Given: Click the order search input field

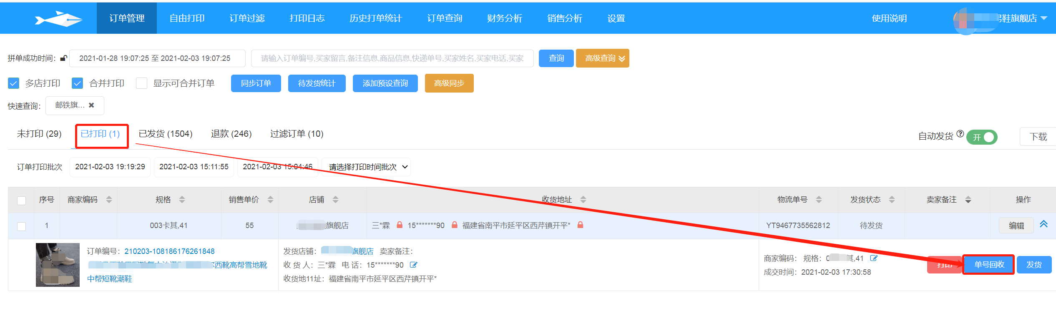Looking at the screenshot, I should 392,58.
